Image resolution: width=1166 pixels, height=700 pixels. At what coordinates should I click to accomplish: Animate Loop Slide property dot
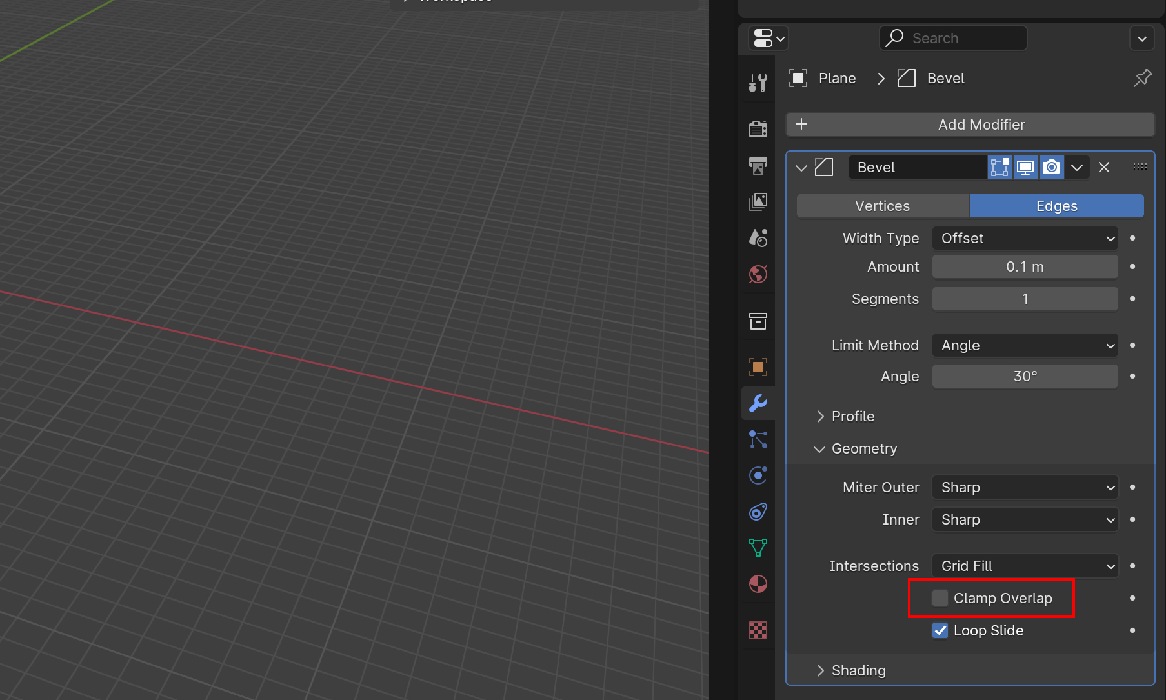tap(1132, 630)
